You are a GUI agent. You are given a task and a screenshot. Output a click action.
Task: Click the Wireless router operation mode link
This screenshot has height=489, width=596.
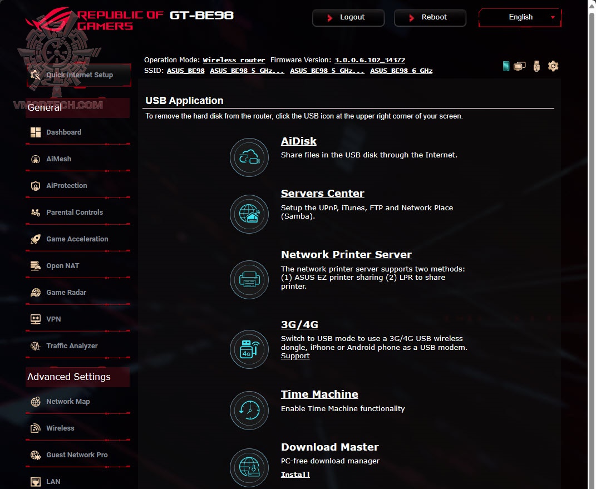click(x=234, y=60)
